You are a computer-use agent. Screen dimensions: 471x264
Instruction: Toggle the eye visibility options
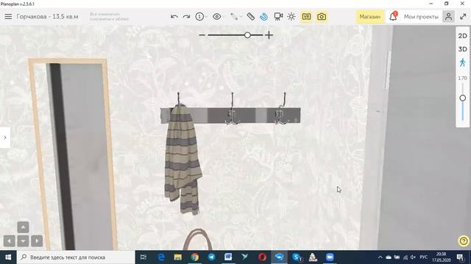click(x=217, y=17)
